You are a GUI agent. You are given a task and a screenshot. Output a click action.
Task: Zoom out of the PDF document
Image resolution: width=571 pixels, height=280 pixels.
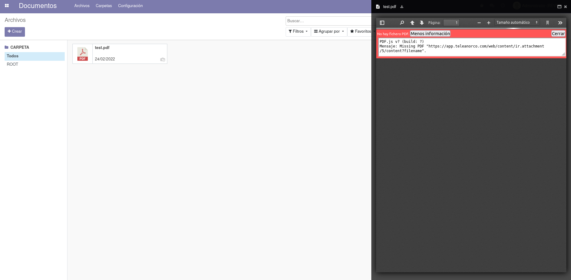tap(479, 23)
